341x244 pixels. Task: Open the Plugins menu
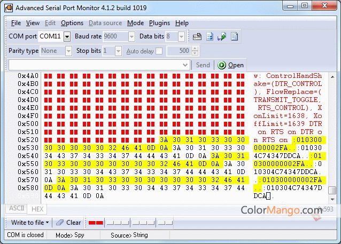[x=159, y=23]
